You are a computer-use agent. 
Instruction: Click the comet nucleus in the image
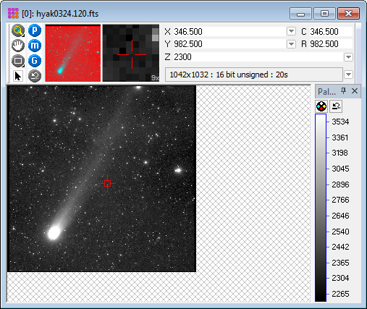coord(54,233)
